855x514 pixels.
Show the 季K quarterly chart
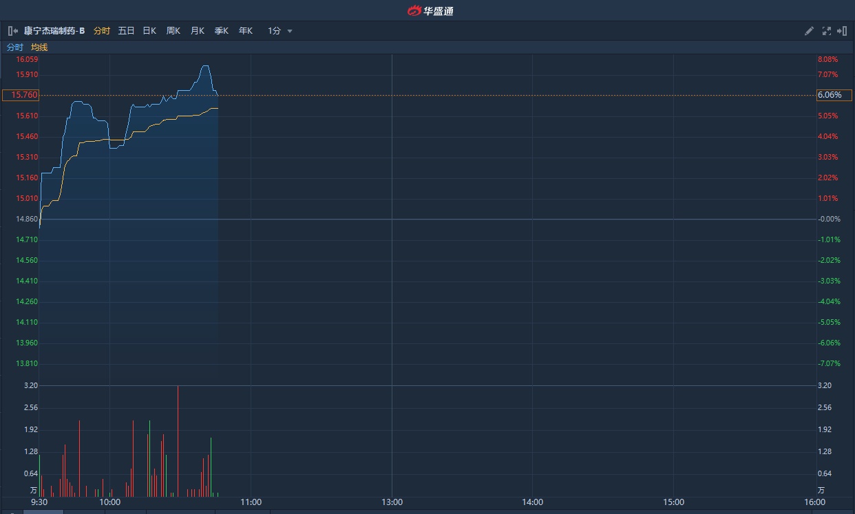coord(222,31)
